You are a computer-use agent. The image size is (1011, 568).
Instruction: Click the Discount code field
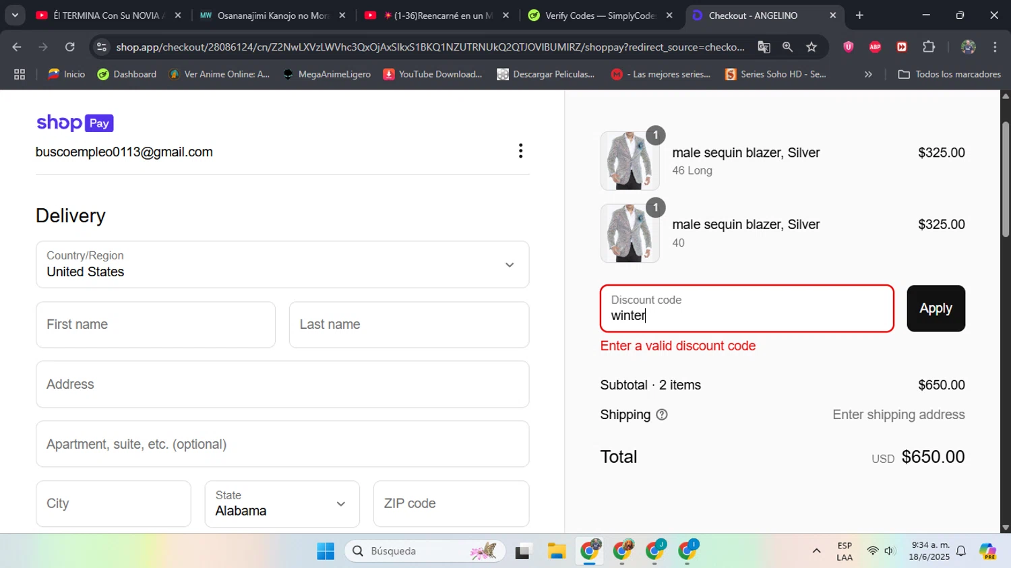pos(747,309)
